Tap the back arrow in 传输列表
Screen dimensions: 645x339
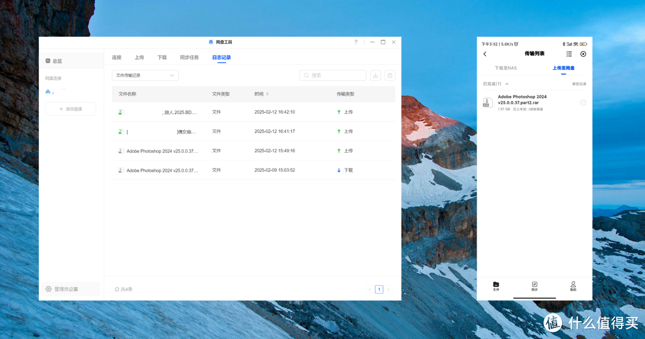point(485,54)
